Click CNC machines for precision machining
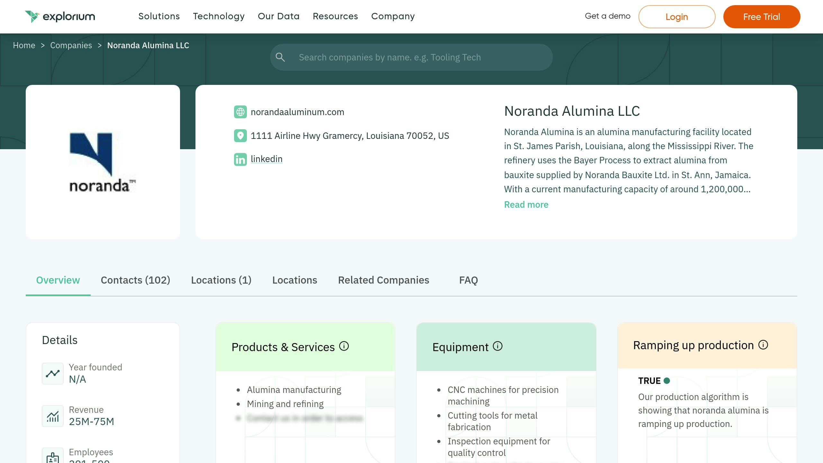The image size is (823, 463). tap(503, 395)
